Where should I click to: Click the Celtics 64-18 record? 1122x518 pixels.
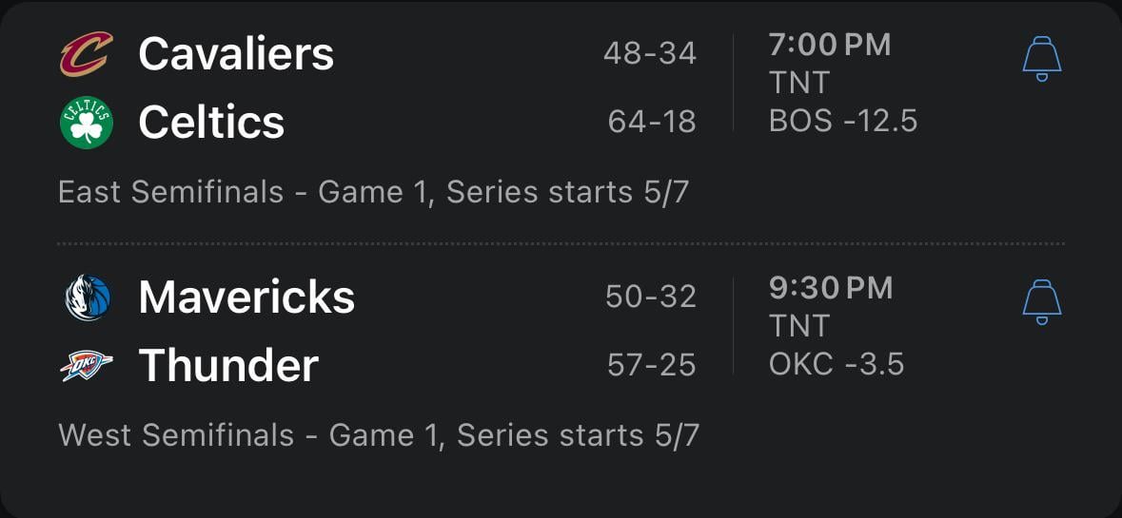pos(652,122)
